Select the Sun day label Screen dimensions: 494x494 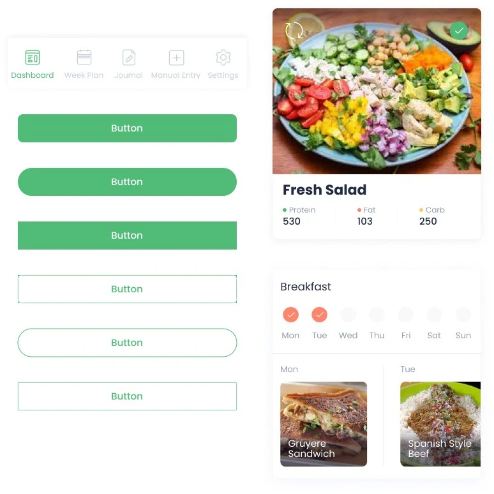(x=463, y=335)
